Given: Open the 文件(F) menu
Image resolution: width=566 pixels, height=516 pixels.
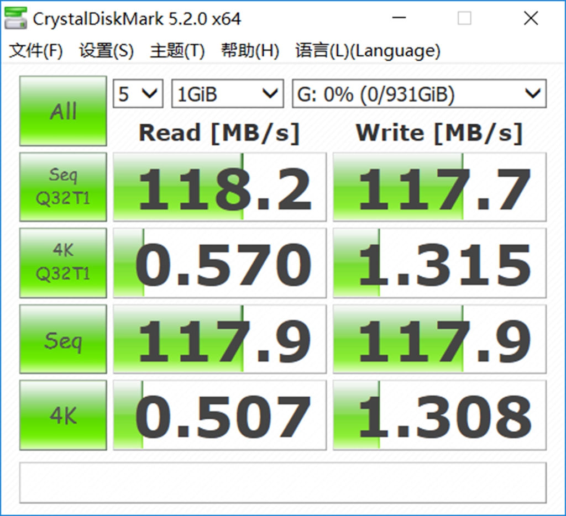Looking at the screenshot, I should point(36,50).
